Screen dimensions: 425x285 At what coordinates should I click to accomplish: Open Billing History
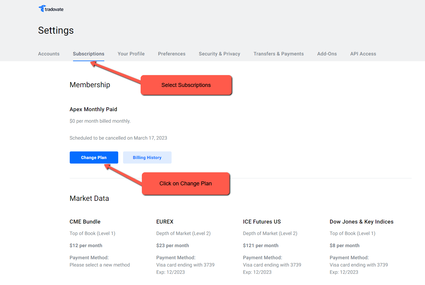147,157
